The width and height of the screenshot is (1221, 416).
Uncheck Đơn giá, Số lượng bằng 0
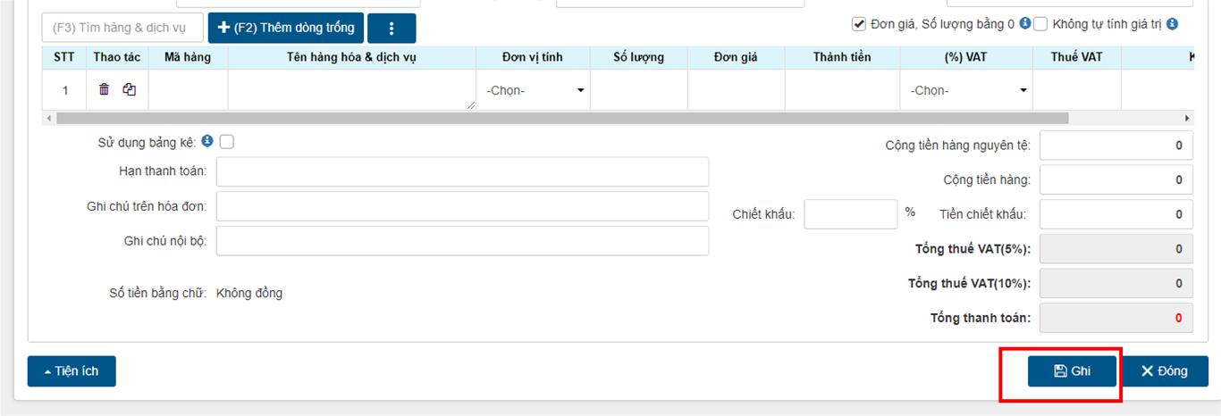(859, 24)
